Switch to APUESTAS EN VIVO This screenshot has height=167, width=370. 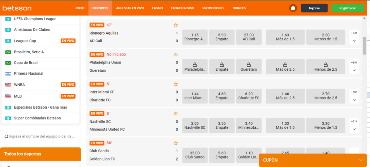tap(130, 8)
